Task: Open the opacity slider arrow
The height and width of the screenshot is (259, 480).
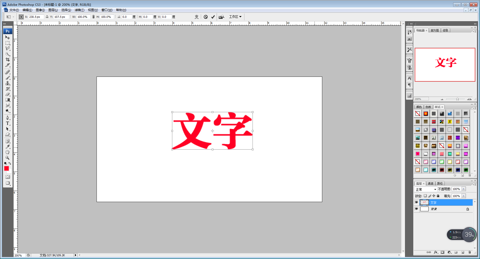Action: (x=464, y=189)
